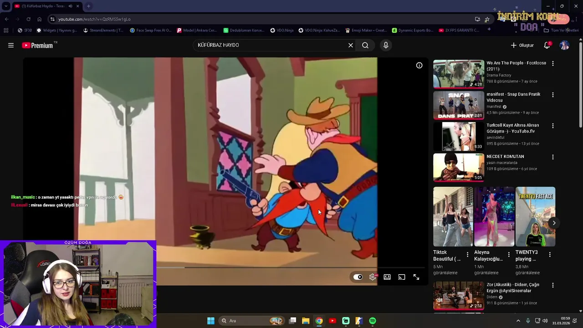Image resolution: width=583 pixels, height=328 pixels.
Task: Open player settings gear
Action: (x=373, y=277)
